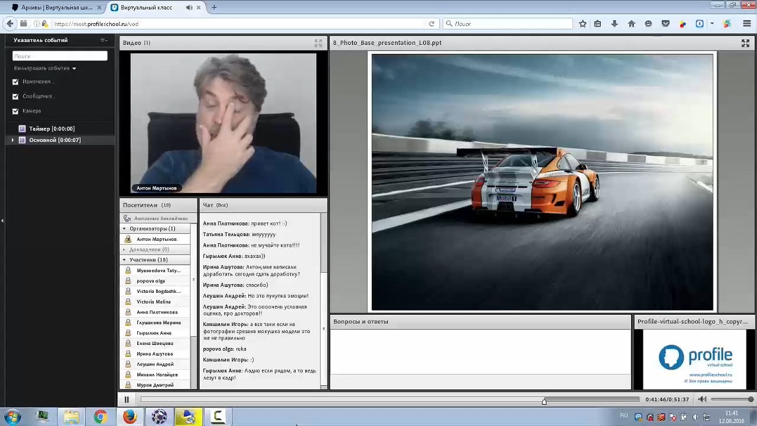The image size is (757, 426).
Task: Select attendee Victoria Melina
Action: coord(156,302)
